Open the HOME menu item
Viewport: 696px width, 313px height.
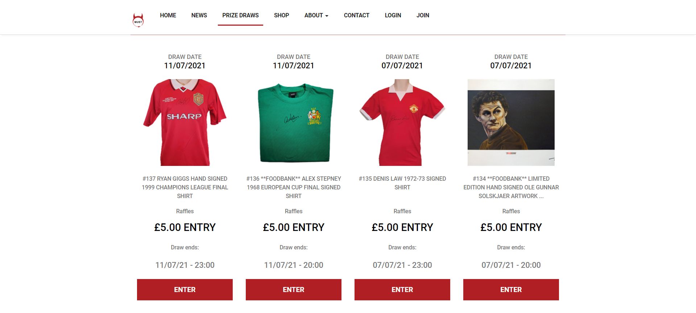168,15
